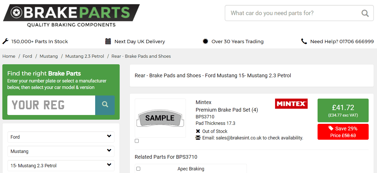Click the Premium Brake Pad Set (4) title
377x173 pixels.
click(227, 110)
